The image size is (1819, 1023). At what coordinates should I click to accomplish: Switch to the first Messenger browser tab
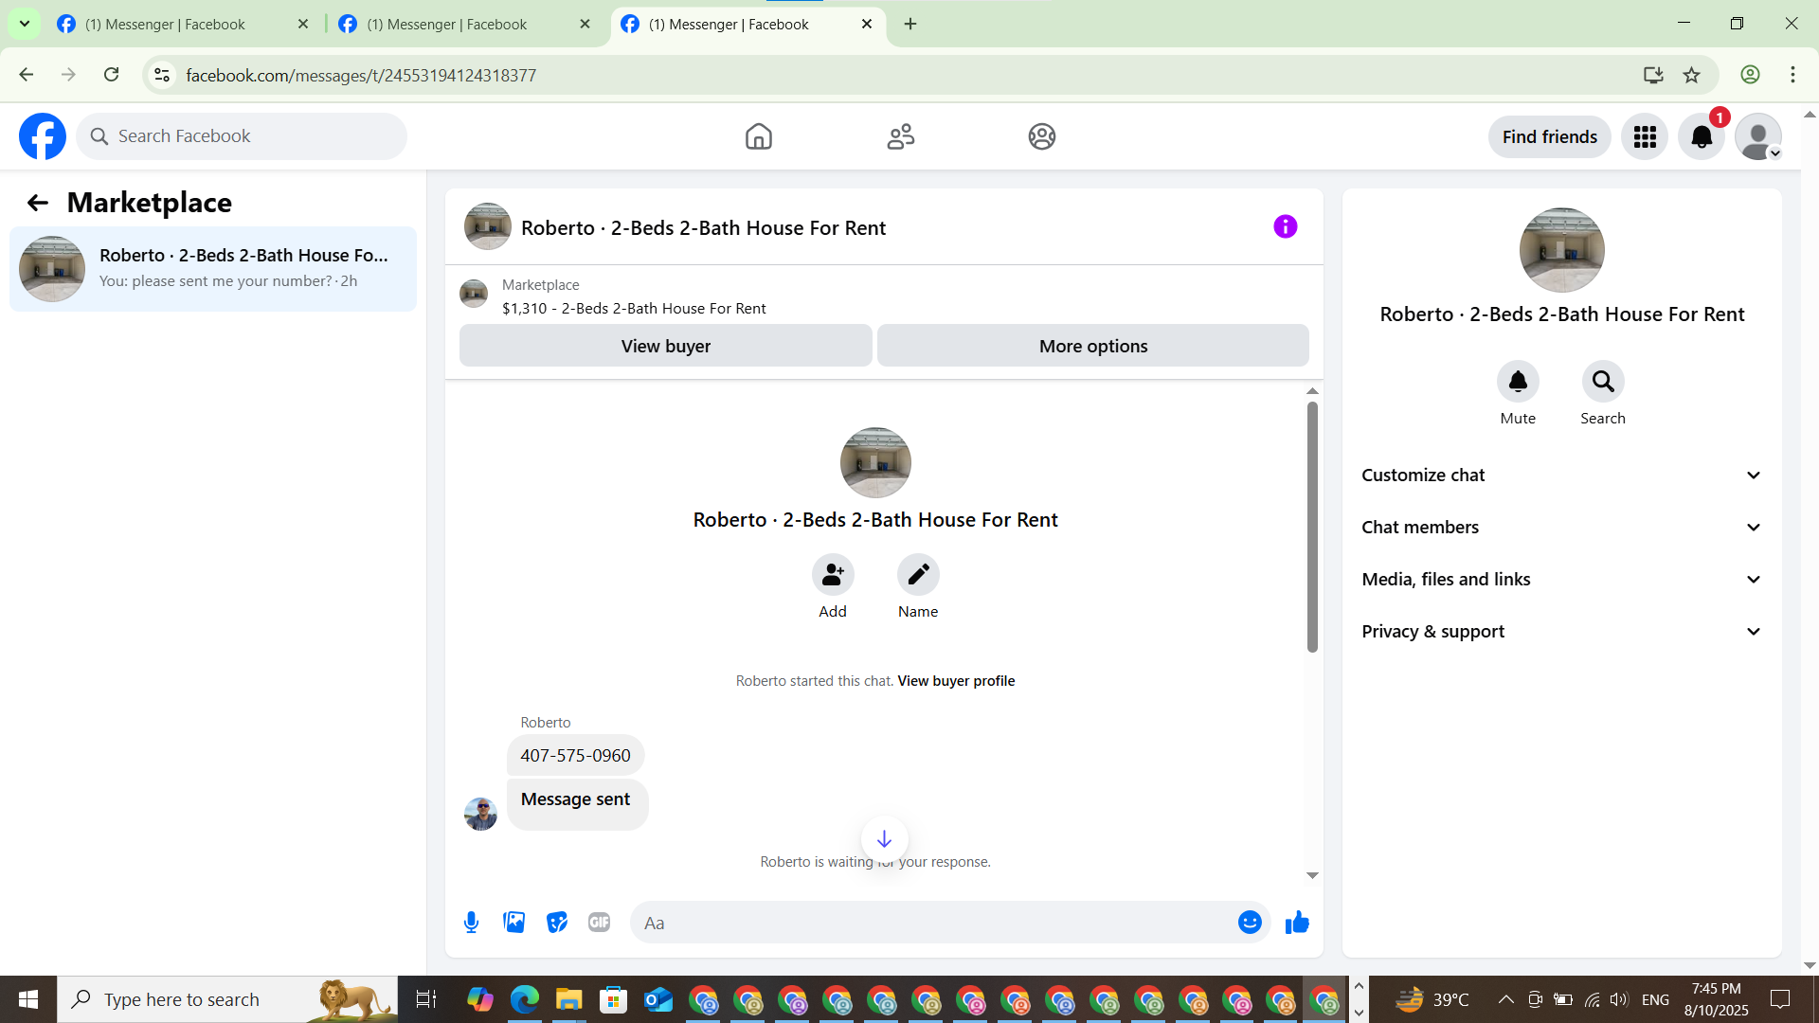point(166,25)
